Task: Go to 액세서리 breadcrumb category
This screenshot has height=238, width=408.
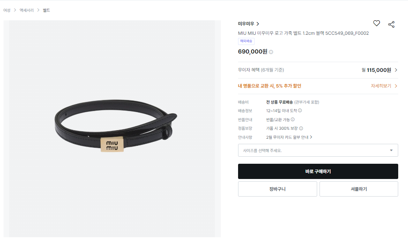Action: coord(27,10)
